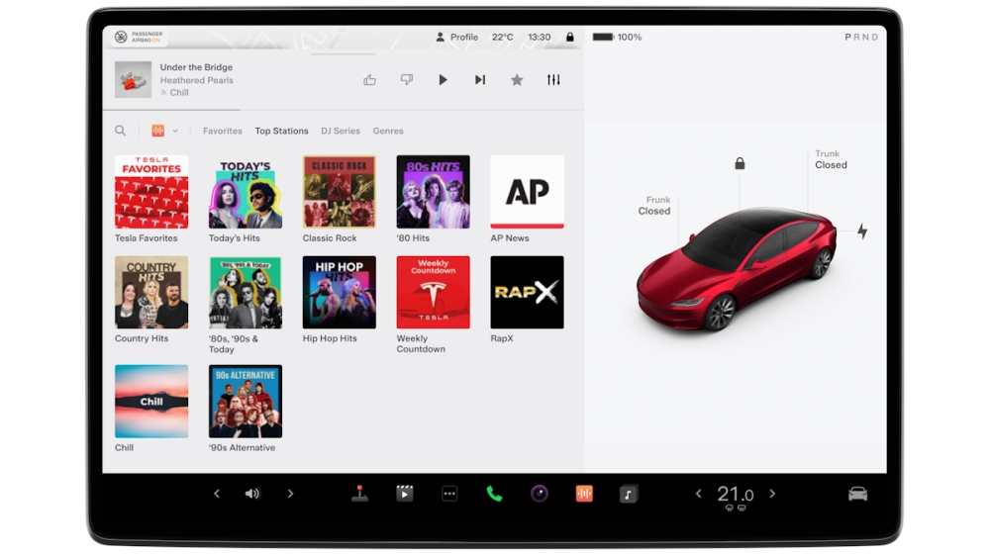Expand the media source dropdown chevron
Image resolution: width=990 pixels, height=556 pixels.
click(175, 131)
